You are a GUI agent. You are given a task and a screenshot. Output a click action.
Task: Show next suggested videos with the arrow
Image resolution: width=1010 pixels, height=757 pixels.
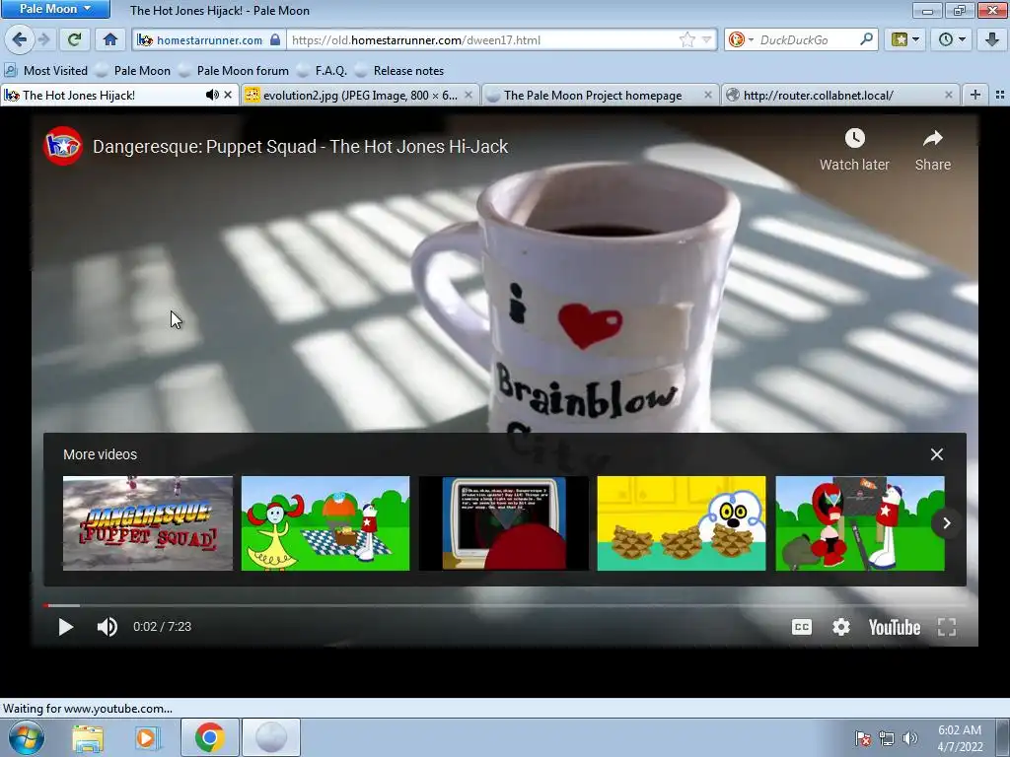click(946, 523)
